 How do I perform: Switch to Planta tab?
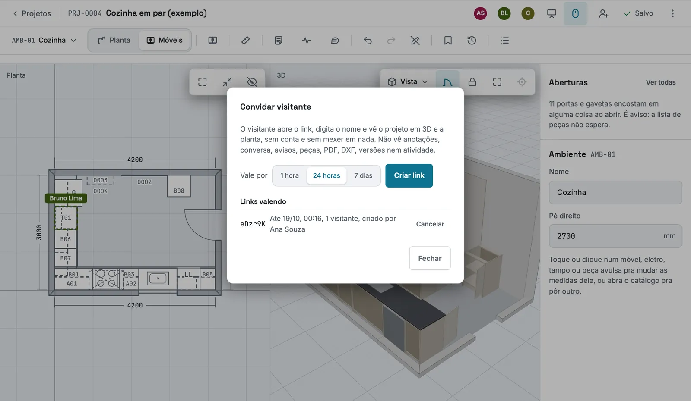click(x=114, y=40)
